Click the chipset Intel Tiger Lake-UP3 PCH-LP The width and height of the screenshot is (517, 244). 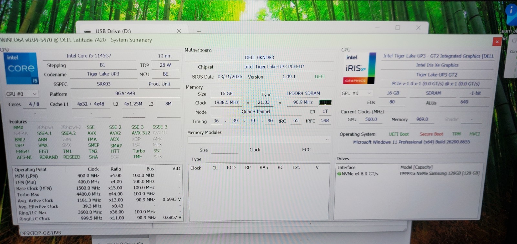(274, 67)
